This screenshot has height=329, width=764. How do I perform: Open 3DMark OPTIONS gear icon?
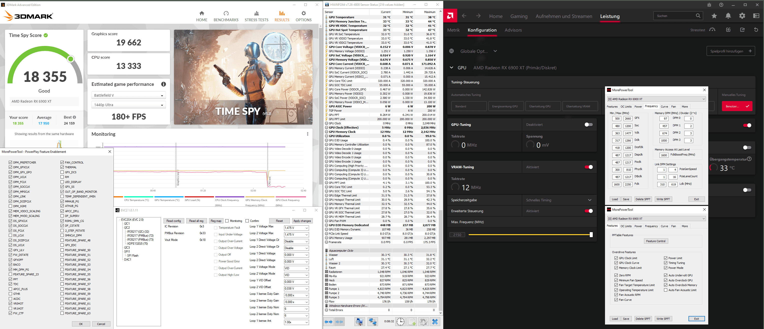tap(303, 13)
